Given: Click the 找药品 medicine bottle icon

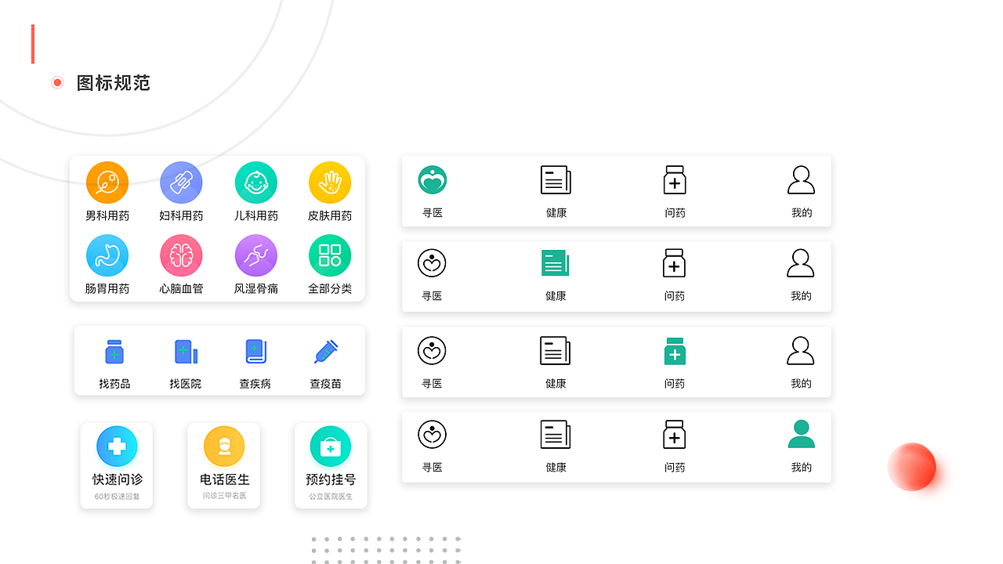Looking at the screenshot, I should pyautogui.click(x=114, y=352).
